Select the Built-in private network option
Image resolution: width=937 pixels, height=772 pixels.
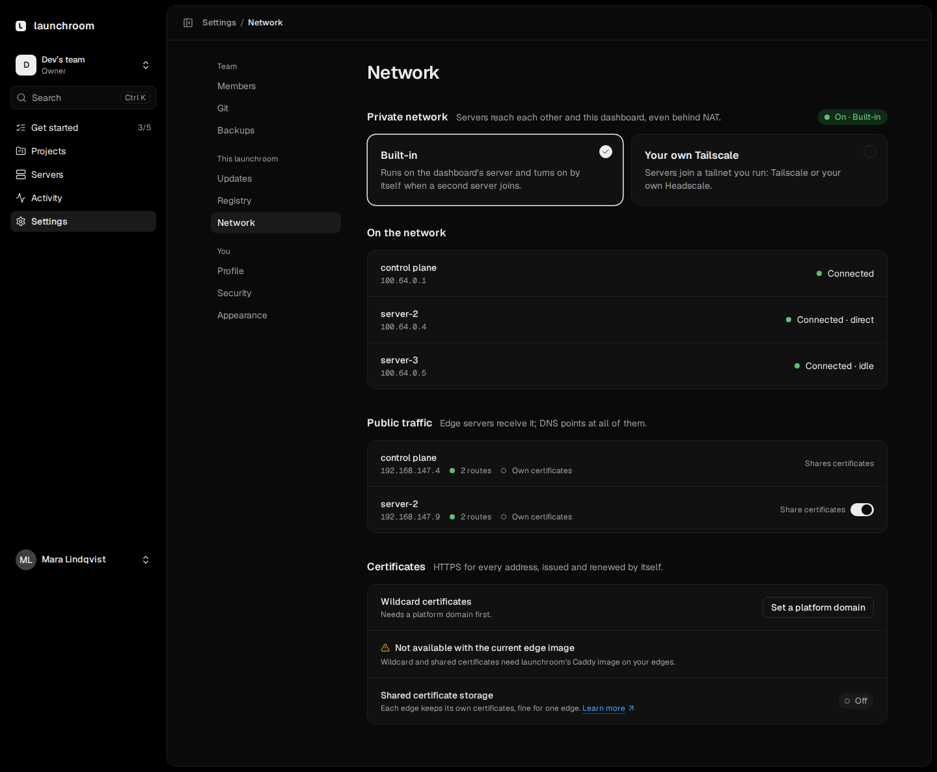click(x=495, y=170)
